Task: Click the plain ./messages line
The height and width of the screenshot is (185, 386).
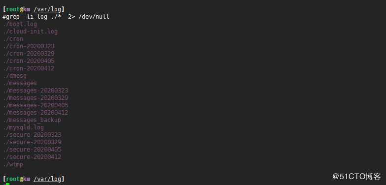Action: pos(20,83)
